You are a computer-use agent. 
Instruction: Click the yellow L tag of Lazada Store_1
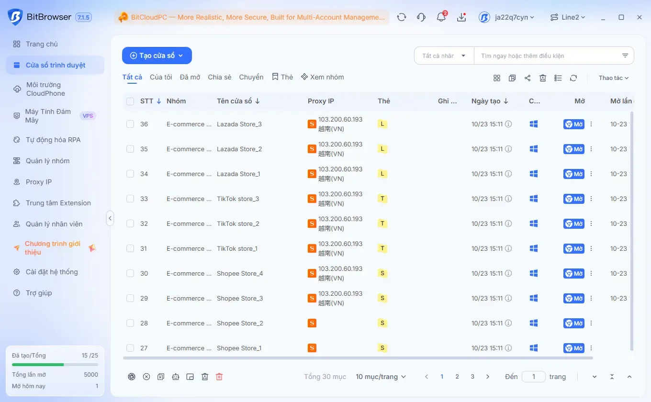coord(382,174)
